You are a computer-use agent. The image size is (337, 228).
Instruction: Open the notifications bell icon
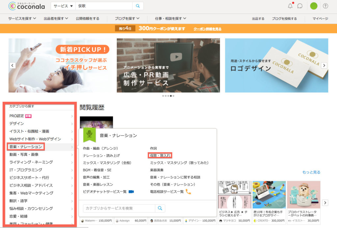tap(290, 6)
